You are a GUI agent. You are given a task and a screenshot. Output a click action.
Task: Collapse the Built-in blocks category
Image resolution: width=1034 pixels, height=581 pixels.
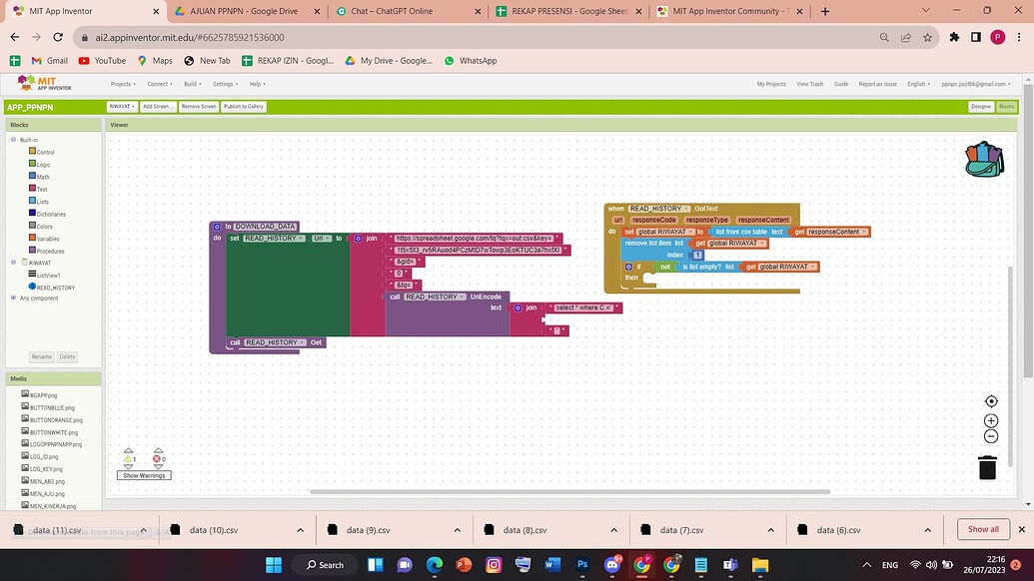point(13,139)
